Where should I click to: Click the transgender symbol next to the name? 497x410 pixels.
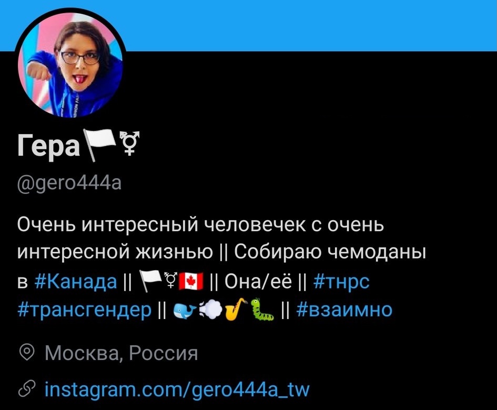point(129,143)
